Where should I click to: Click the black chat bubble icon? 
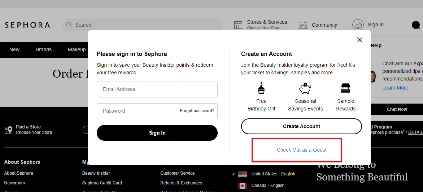click(416, 25)
